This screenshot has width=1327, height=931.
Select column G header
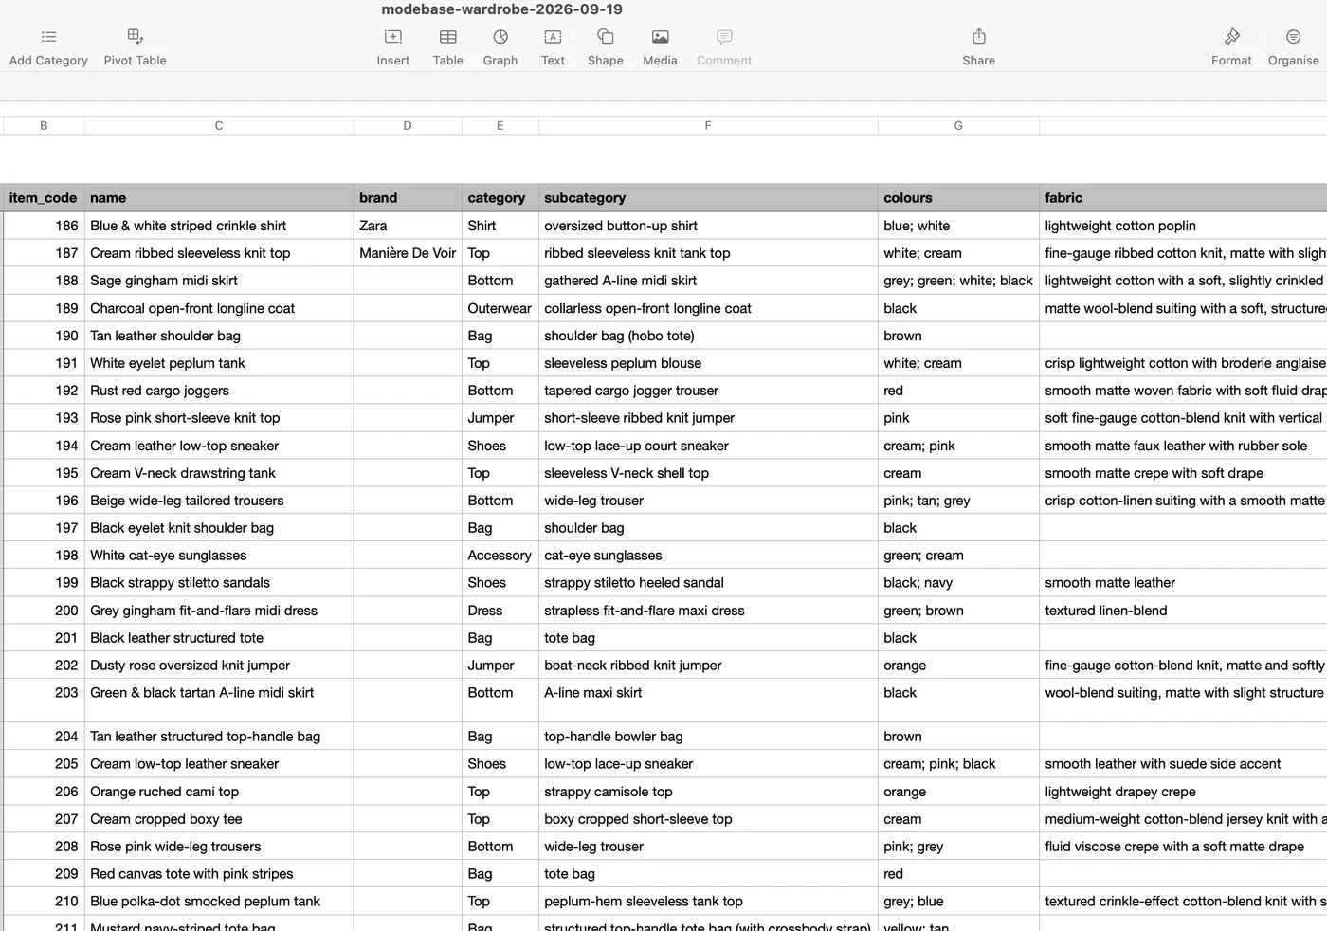958,125
